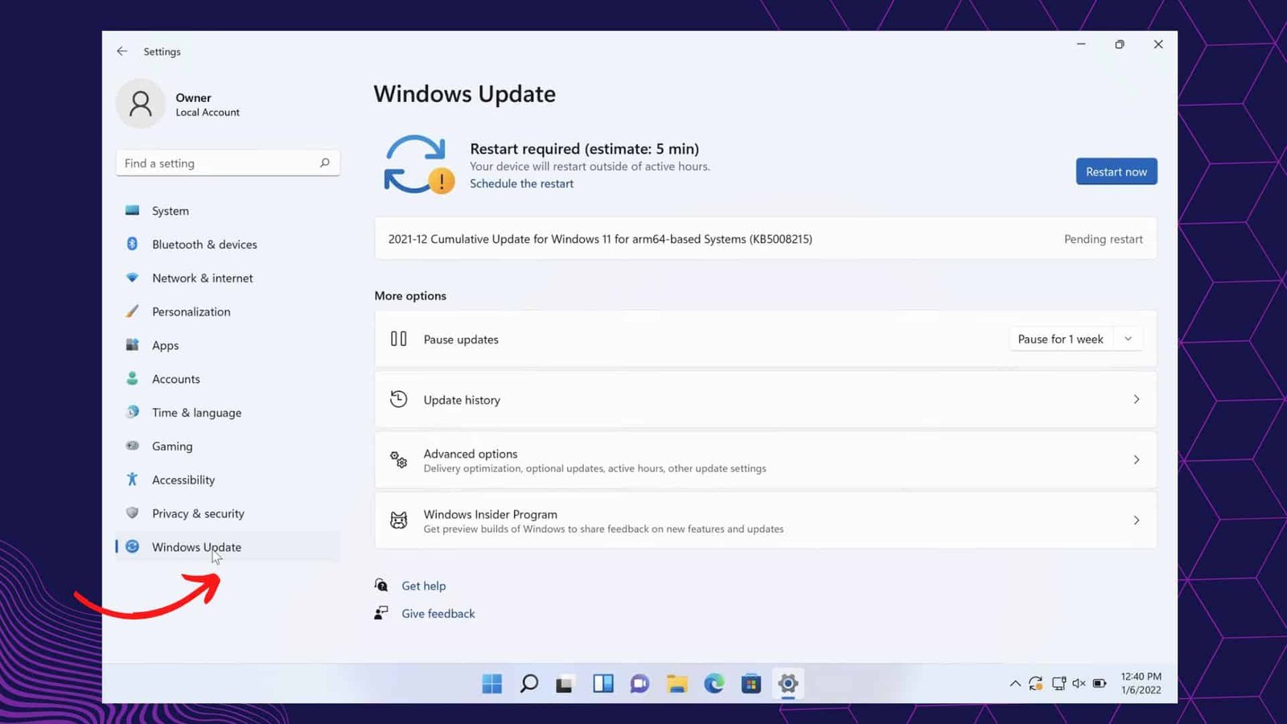Click the Network wifi icon in the sidebar
Image resolution: width=1287 pixels, height=724 pixels.
(133, 278)
